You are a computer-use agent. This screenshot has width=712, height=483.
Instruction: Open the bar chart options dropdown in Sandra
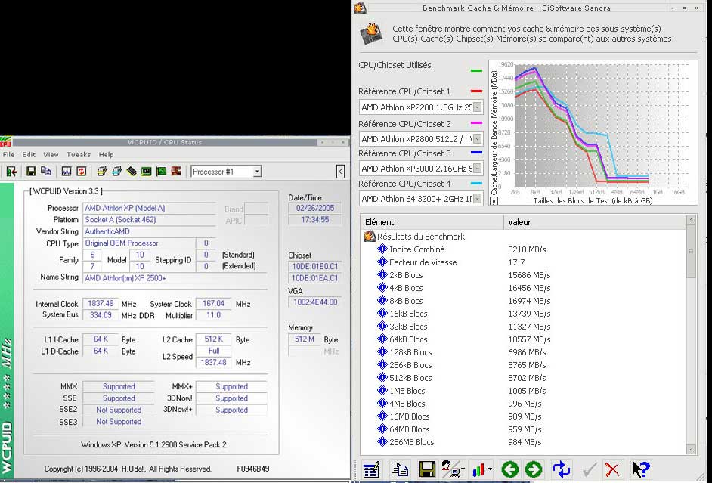pyautogui.click(x=490, y=470)
